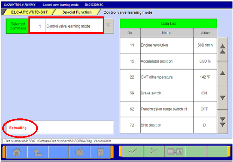Screen dimensions: 233x162
Task: Open the Selected Command dropdown arrow
Action: [x=109, y=26]
